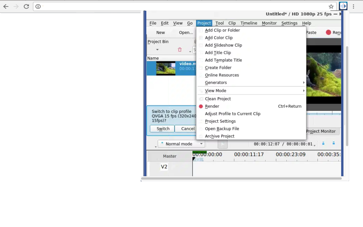Open the Edit menu
The width and height of the screenshot is (363, 227).
tap(165, 23)
